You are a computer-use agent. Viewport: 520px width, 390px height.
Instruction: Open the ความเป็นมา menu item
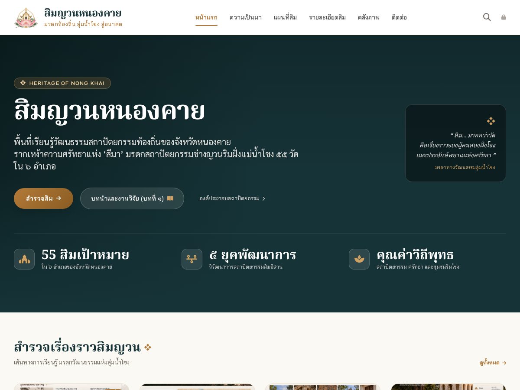point(246,17)
